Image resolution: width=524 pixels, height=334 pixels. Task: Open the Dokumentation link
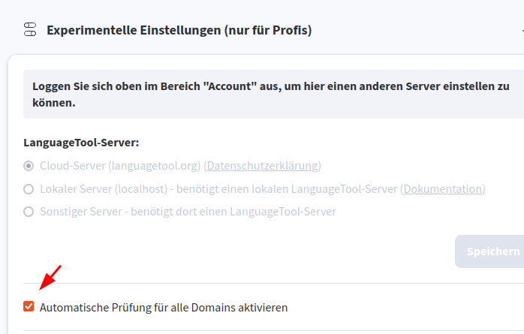443,189
